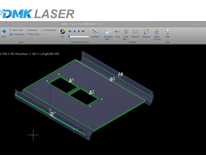
Task: Click the Start Point tool
Action: 16,30
